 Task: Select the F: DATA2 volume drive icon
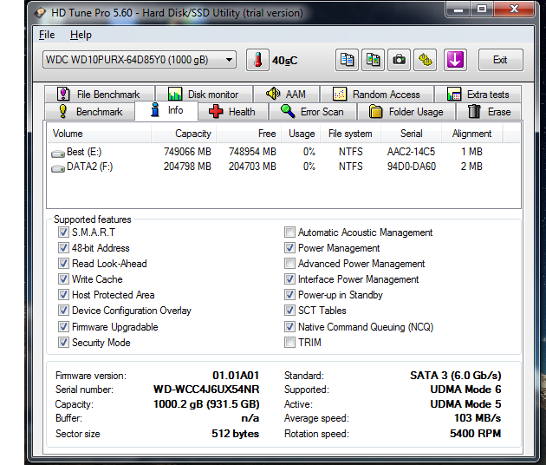click(x=58, y=167)
